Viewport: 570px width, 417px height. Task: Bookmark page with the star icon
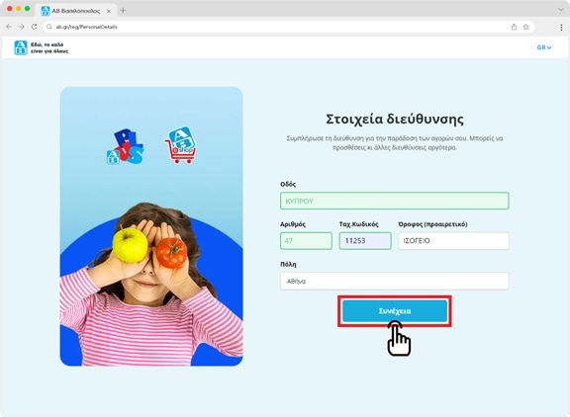click(526, 27)
